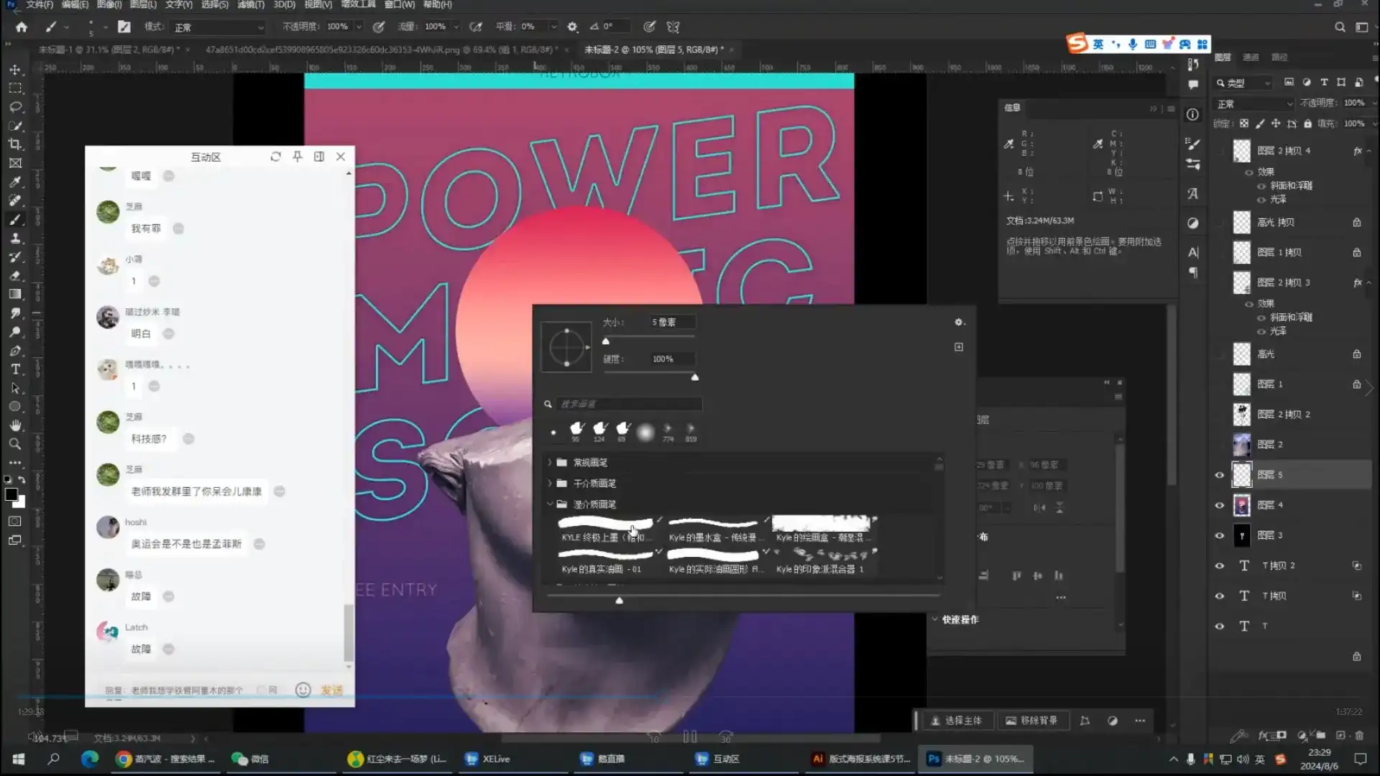The width and height of the screenshot is (1380, 776).
Task: Expand the 常规画笔 brush folder
Action: [551, 463]
